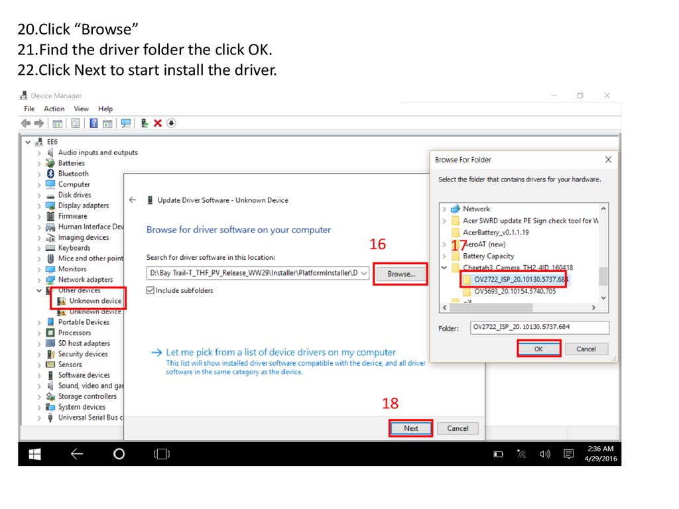Click the Show/Hide Action Pane toolbar icon
Image resolution: width=679 pixels, height=509 pixels.
tap(107, 124)
